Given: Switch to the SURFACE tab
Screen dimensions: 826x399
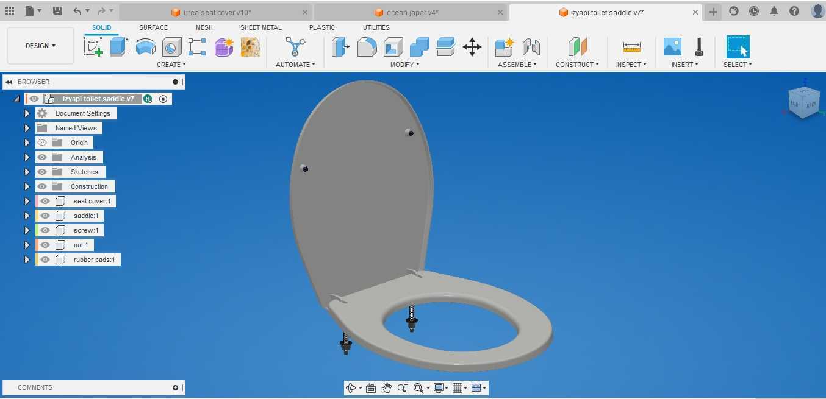Looking at the screenshot, I should coord(153,27).
